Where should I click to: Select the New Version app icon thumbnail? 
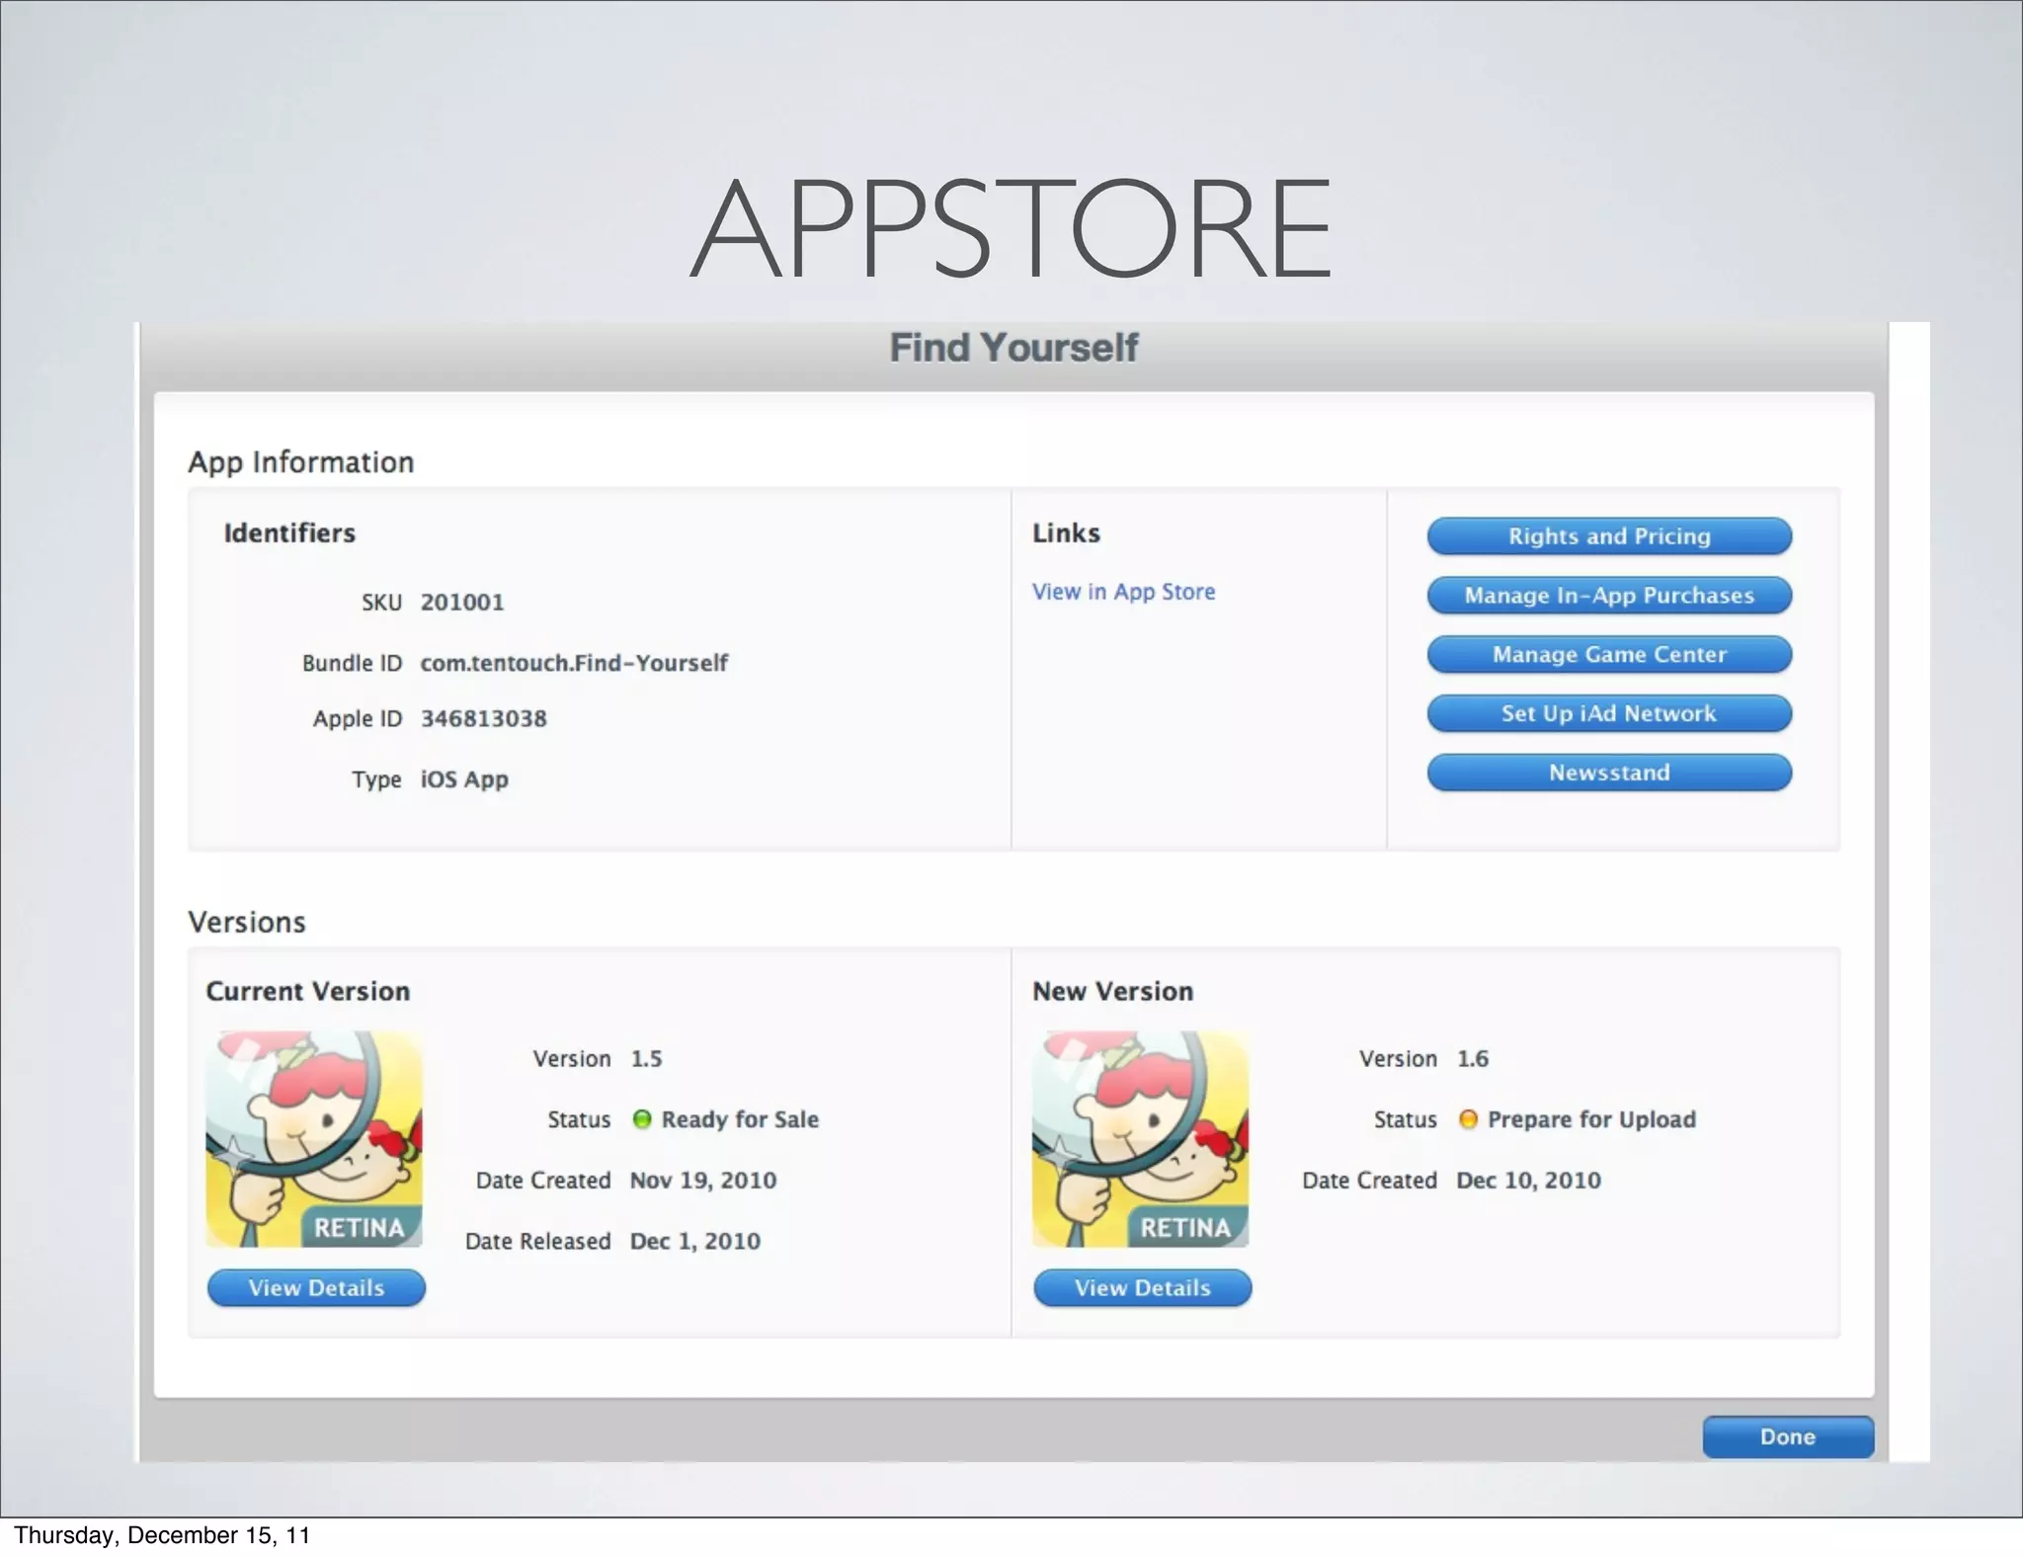coord(1141,1139)
